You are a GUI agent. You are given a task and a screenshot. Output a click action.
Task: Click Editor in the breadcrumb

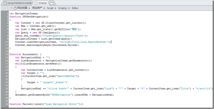point(75,8)
